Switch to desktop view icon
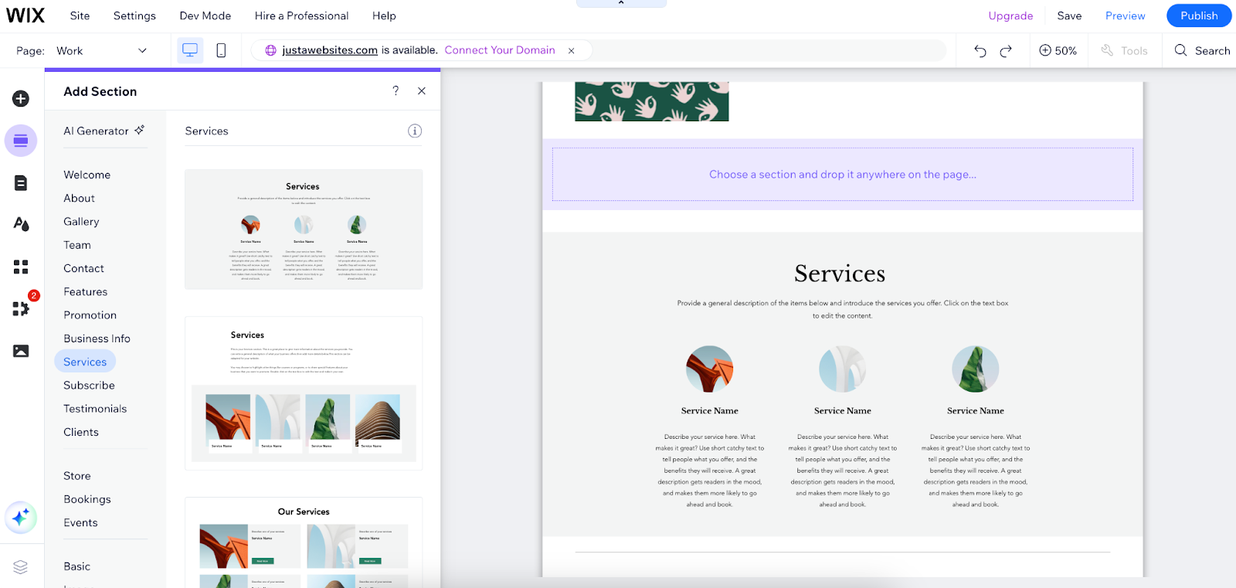The image size is (1236, 588). [190, 50]
